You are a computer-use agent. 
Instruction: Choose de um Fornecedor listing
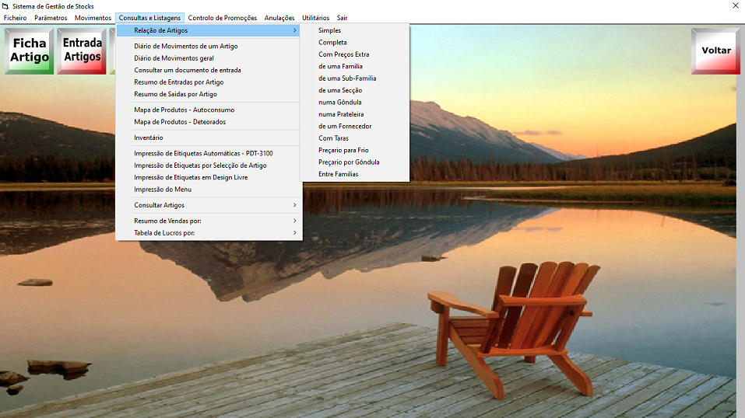(345, 126)
